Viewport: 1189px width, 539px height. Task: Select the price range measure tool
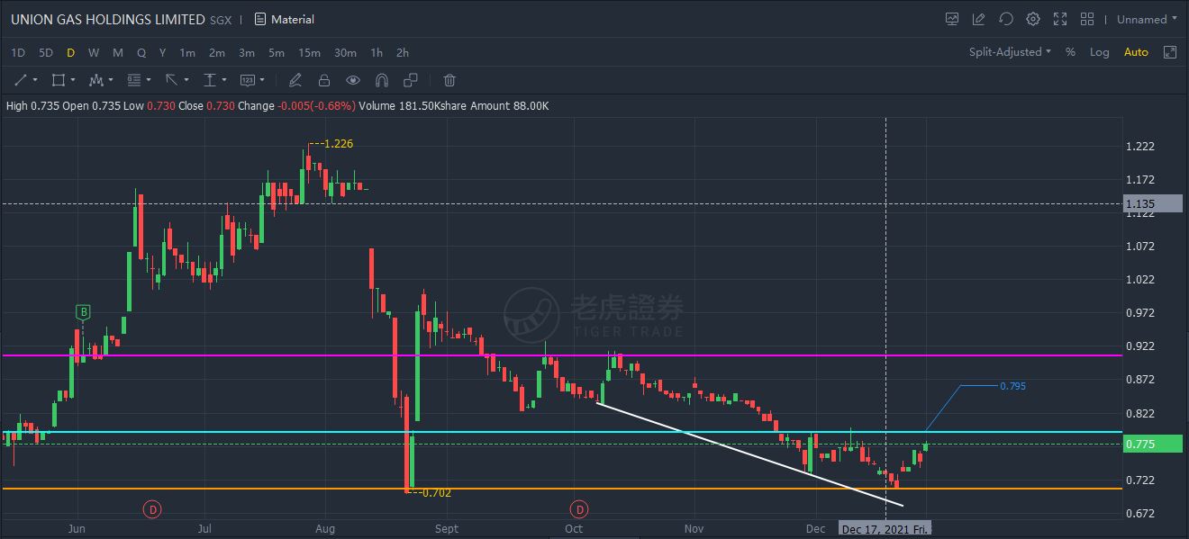(209, 80)
